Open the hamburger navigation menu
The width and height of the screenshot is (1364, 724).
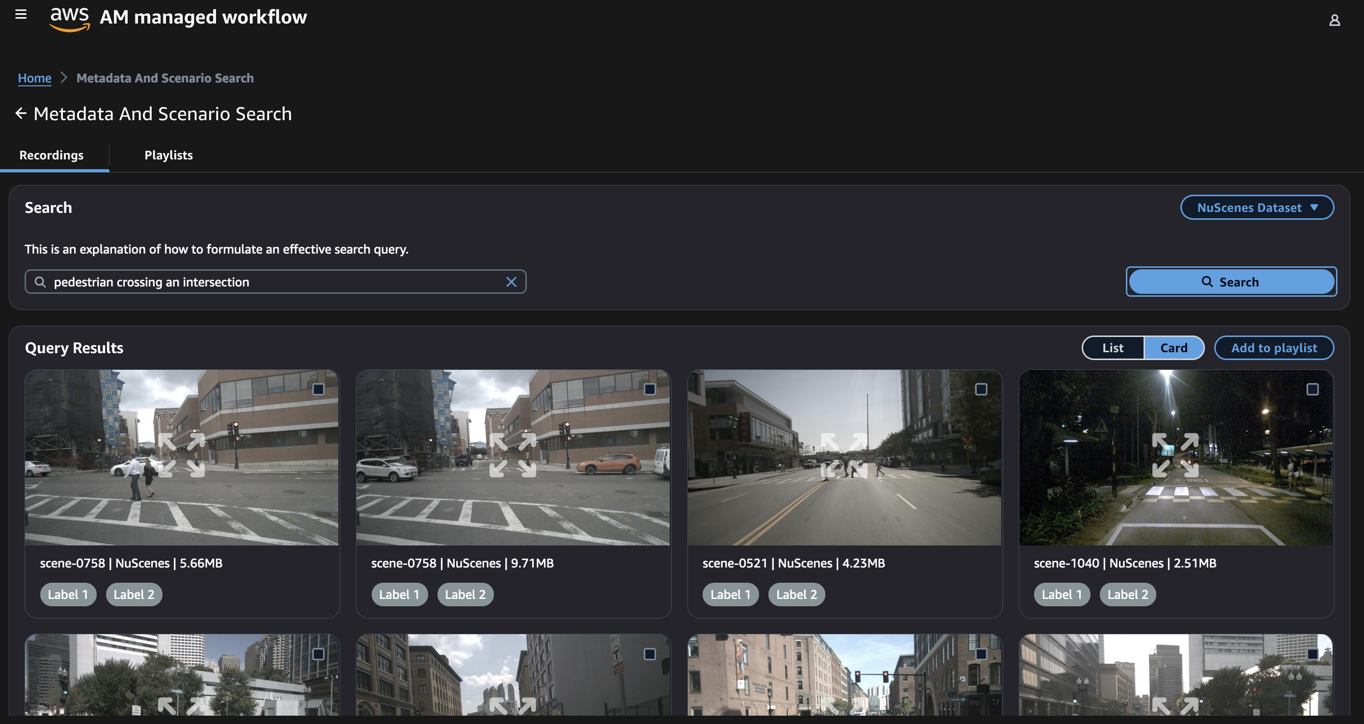pos(21,14)
